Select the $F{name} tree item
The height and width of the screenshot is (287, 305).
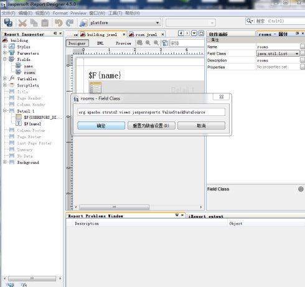[x=32, y=124]
